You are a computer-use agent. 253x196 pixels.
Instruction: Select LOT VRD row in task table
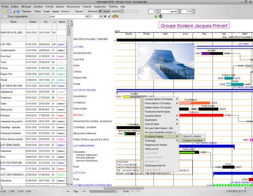point(33,44)
